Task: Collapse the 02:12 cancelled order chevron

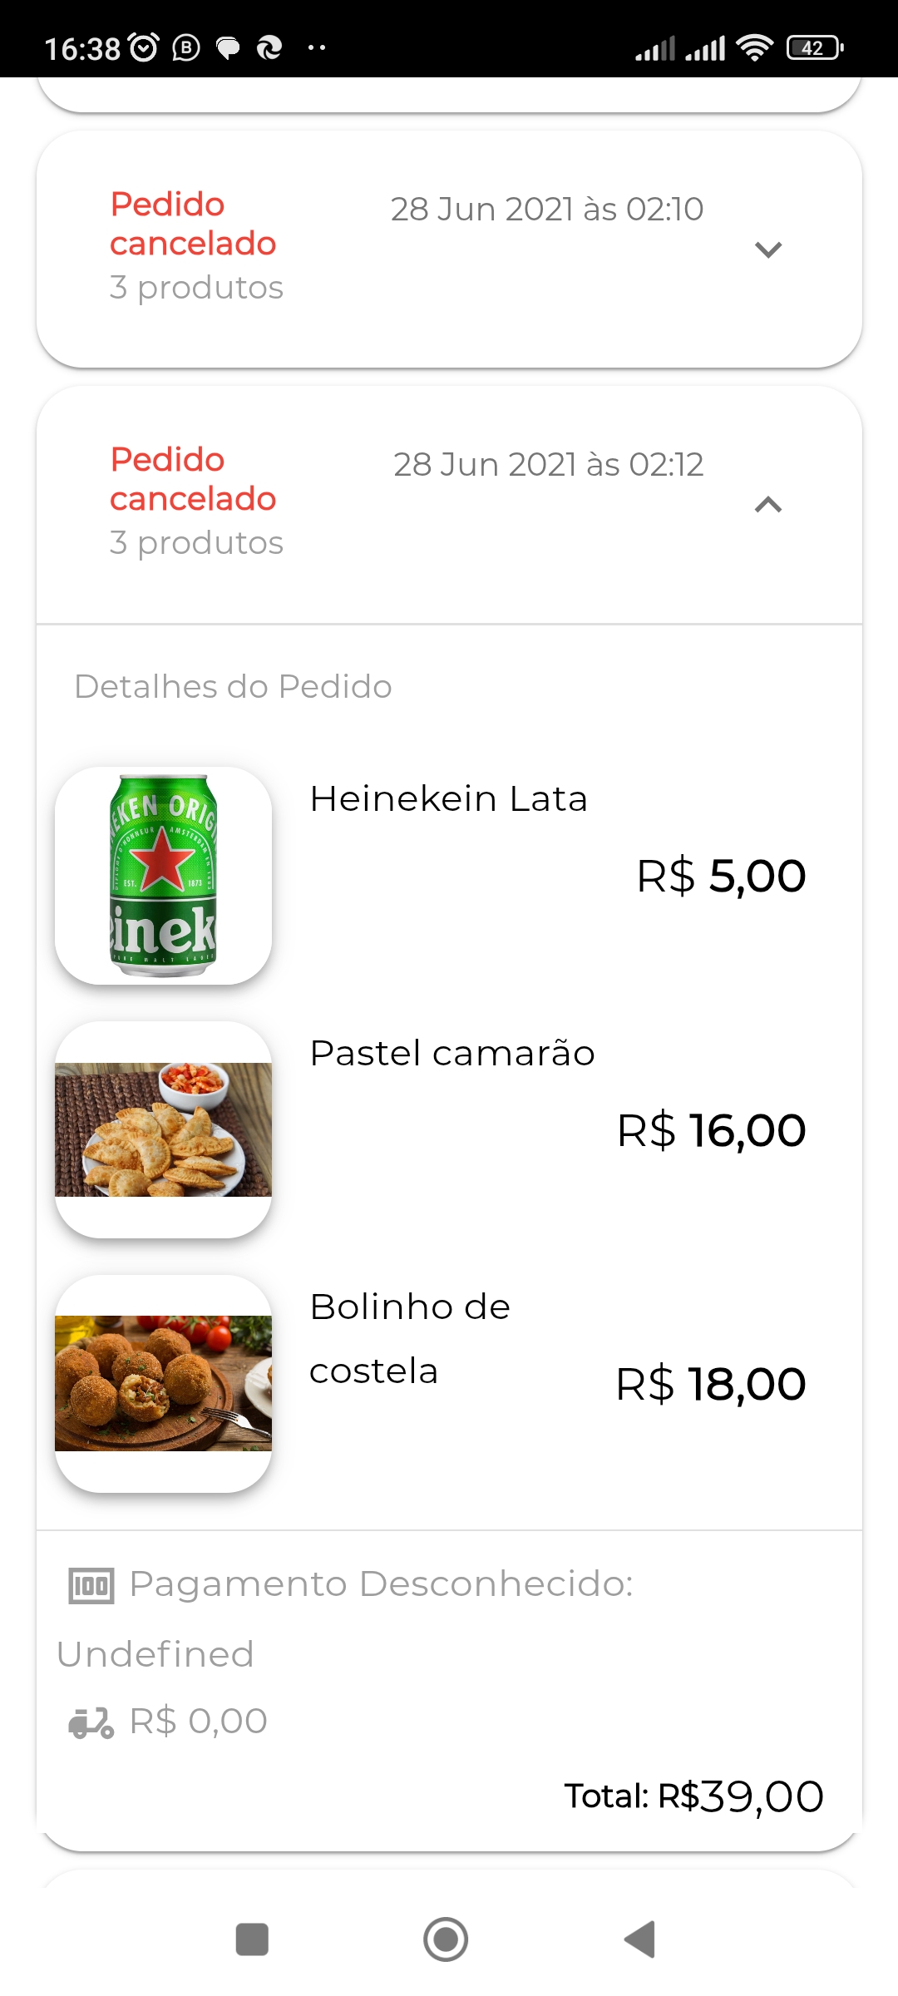Action: coord(767,505)
